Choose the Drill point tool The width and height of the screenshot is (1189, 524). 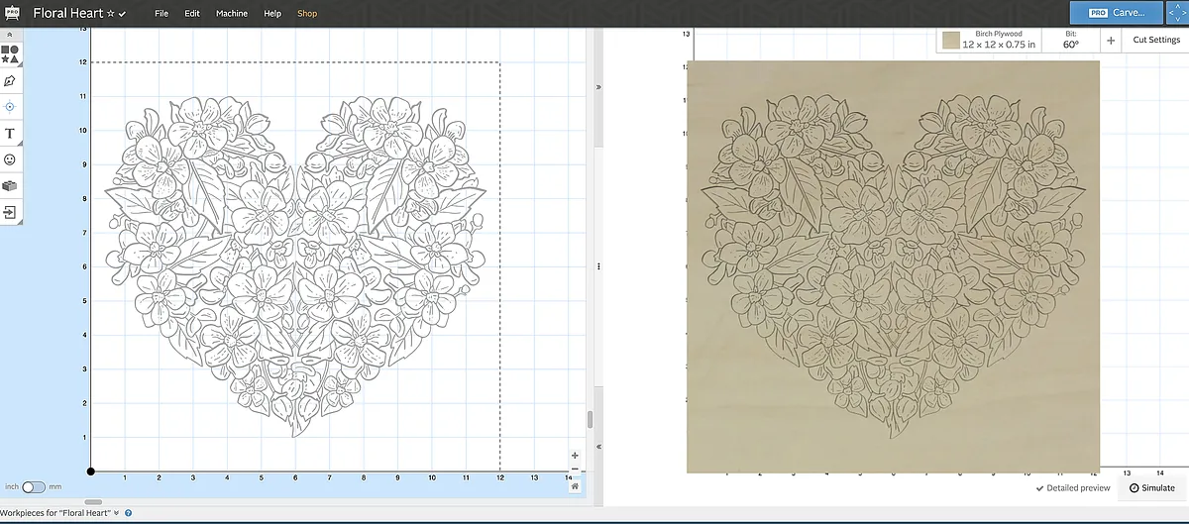10,106
